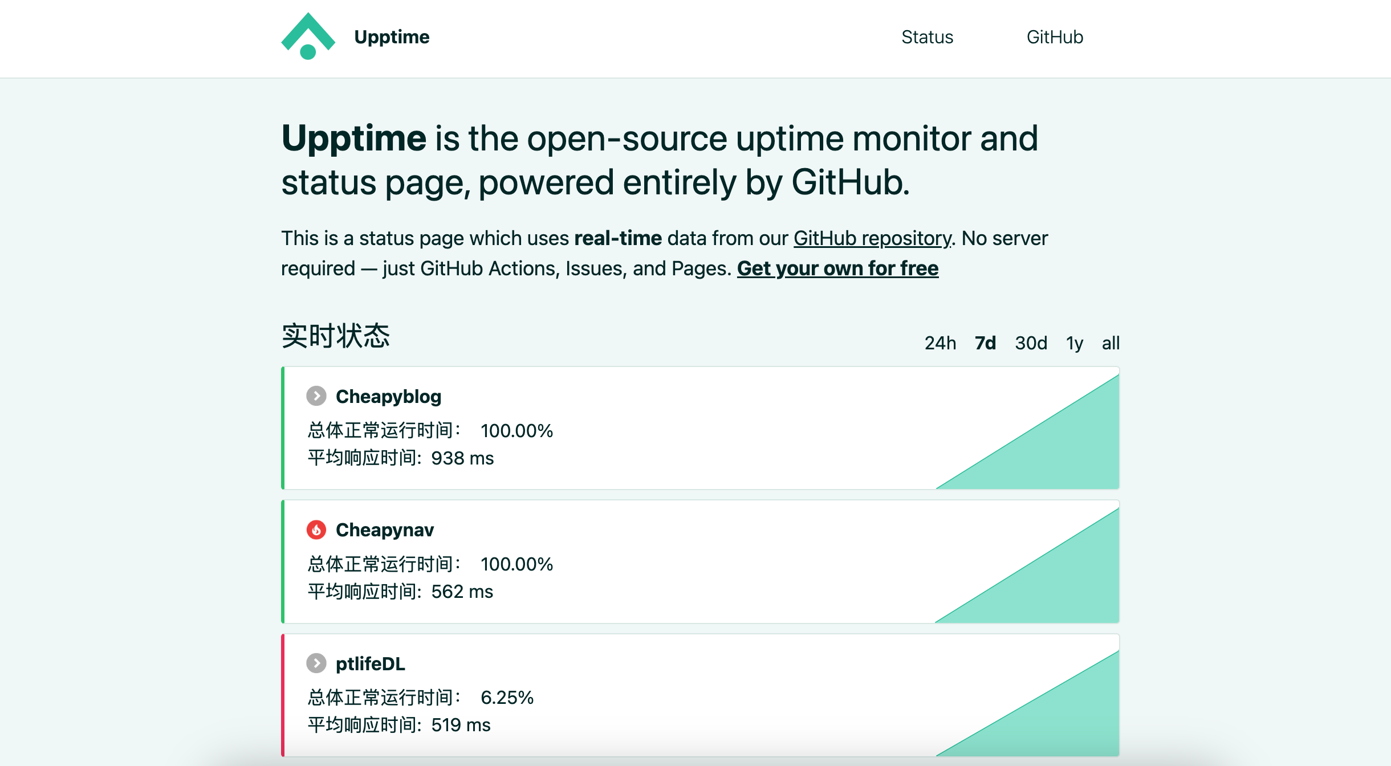This screenshot has height=766, width=1391.
Task: Show all-time data with the all filter
Action: point(1111,343)
